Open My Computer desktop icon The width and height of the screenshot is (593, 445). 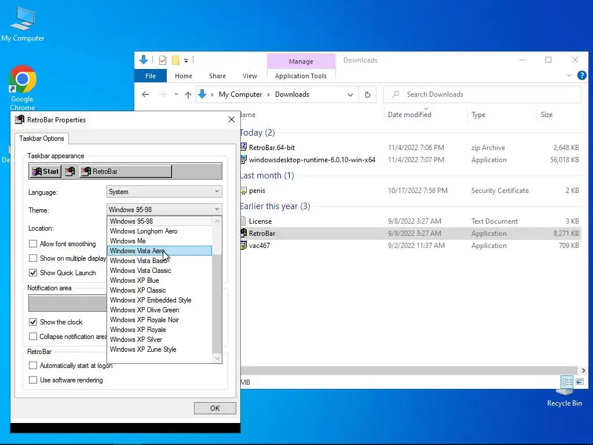(23, 23)
